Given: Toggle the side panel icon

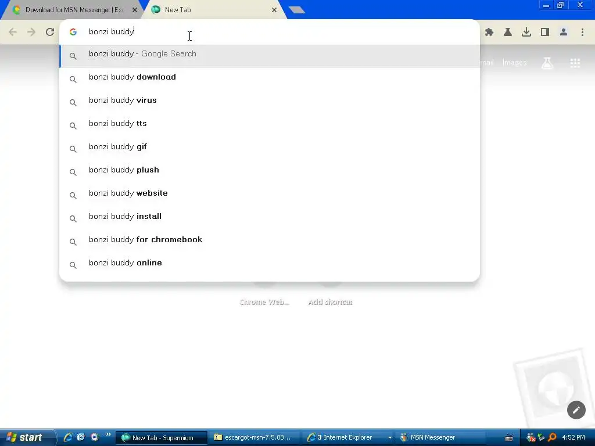Looking at the screenshot, I should point(545,32).
